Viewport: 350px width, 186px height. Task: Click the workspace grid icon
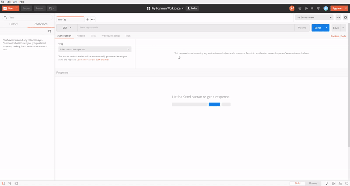148,8
